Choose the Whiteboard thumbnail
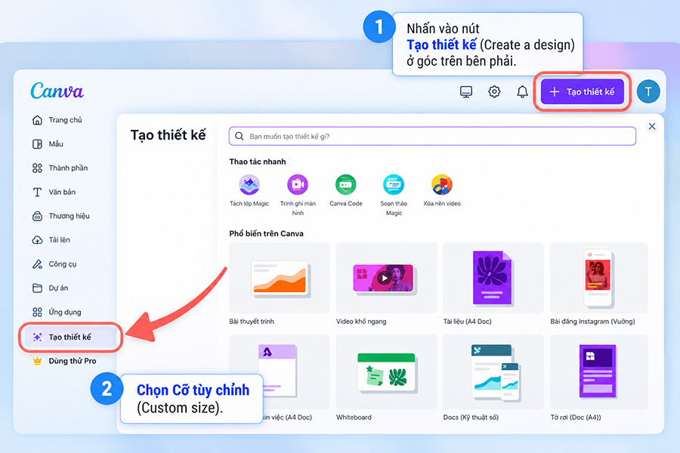Screen dimensions: 680x453 [x=386, y=371]
